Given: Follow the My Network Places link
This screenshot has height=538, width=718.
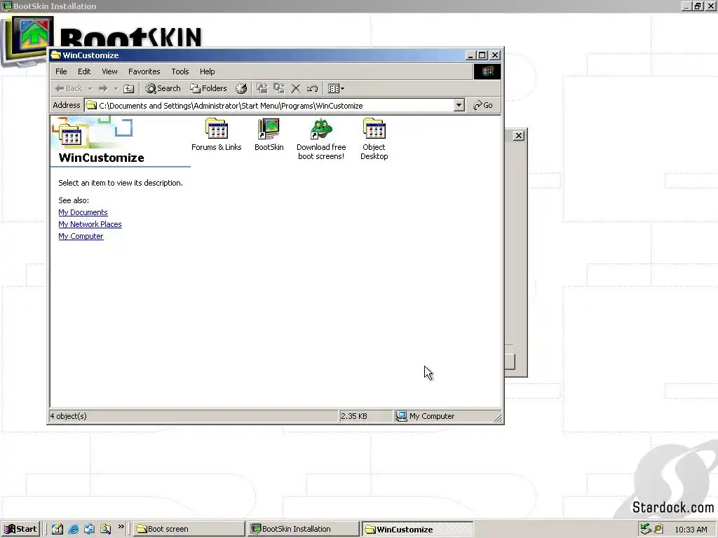Looking at the screenshot, I should point(90,224).
